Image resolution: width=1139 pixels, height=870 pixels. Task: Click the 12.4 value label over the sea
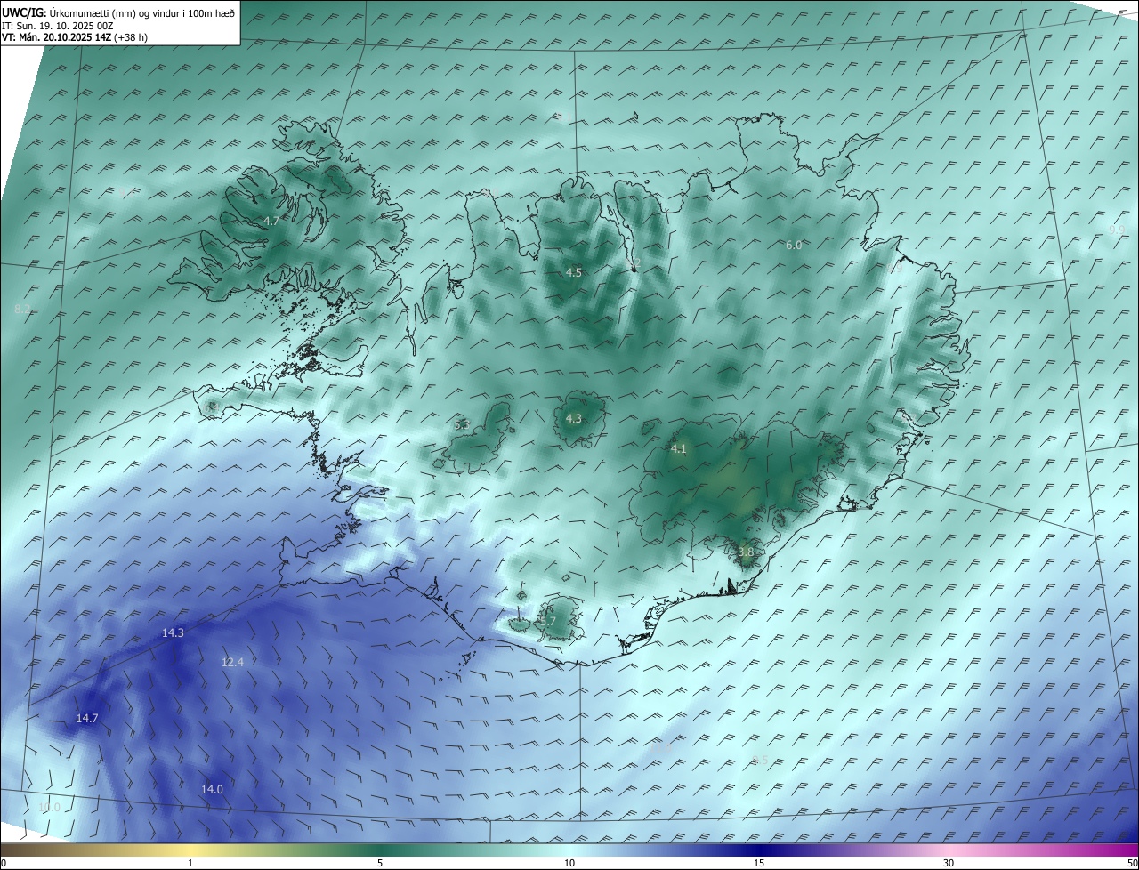(x=232, y=663)
